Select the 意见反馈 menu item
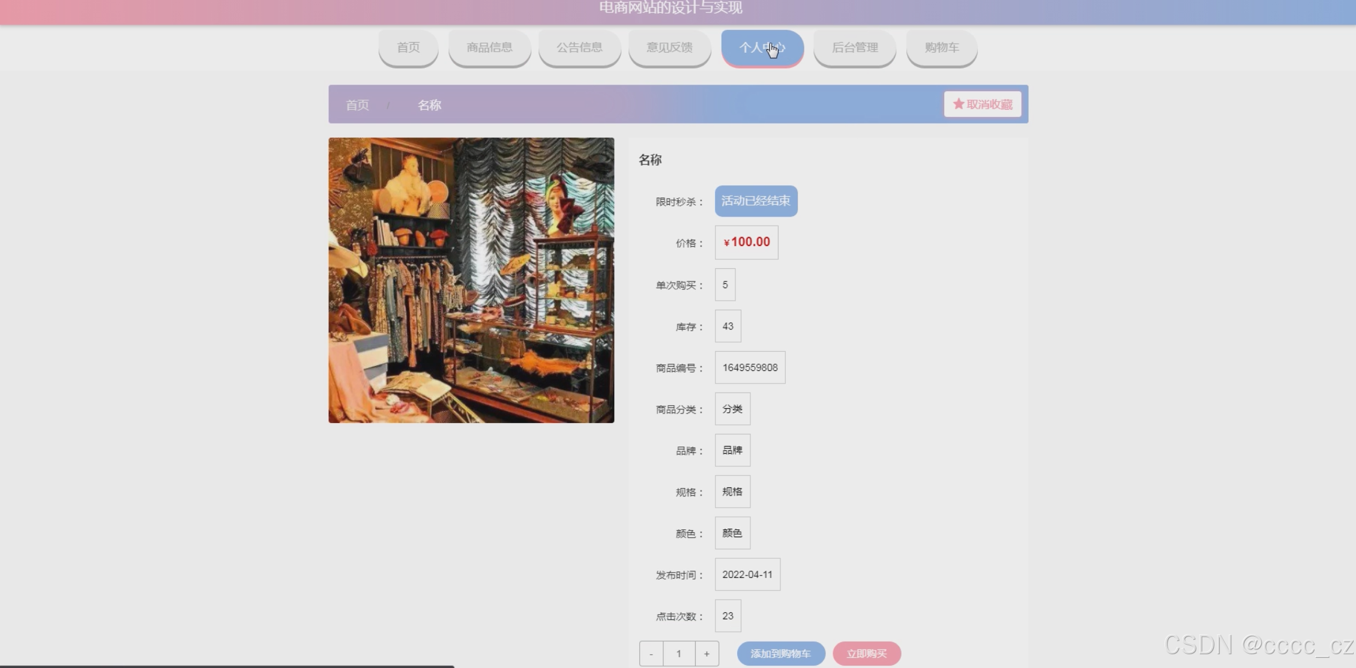Viewport: 1356px width, 668px height. [669, 47]
